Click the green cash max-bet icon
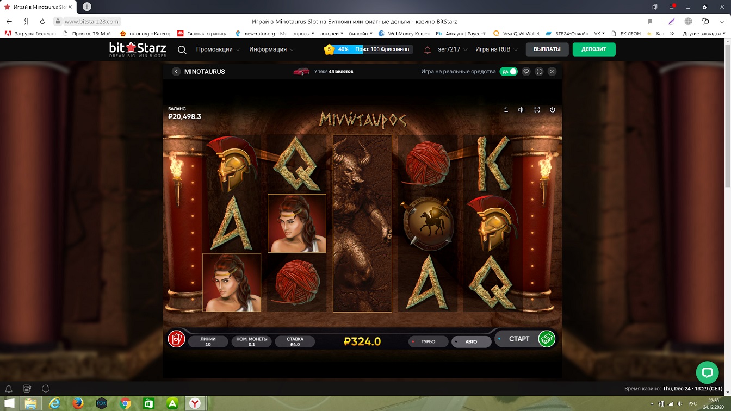 pos(547,339)
